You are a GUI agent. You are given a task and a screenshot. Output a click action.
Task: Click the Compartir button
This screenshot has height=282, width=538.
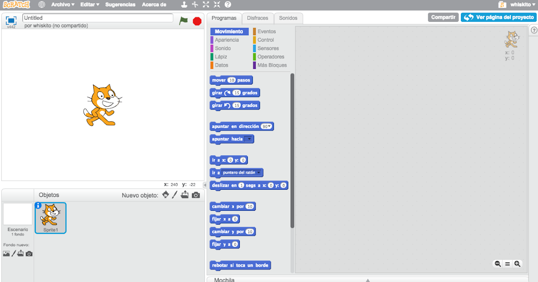pos(443,17)
